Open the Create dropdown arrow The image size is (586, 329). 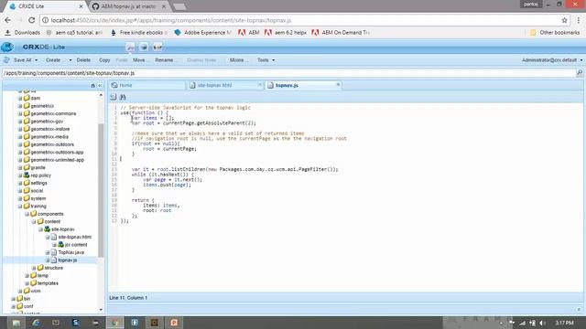[x=71, y=60]
